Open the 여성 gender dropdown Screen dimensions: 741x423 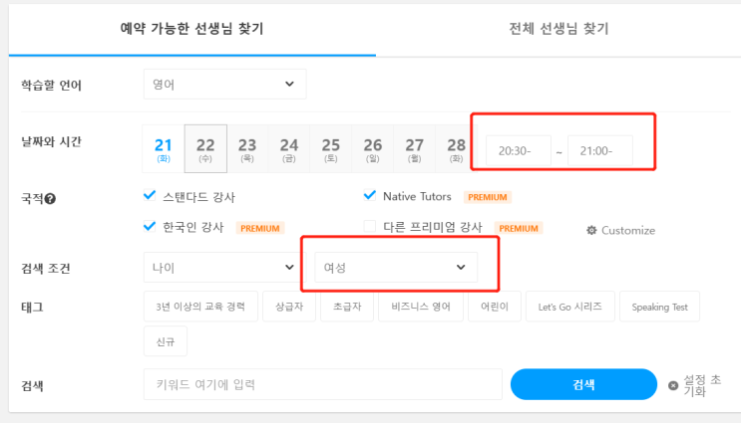click(x=395, y=267)
